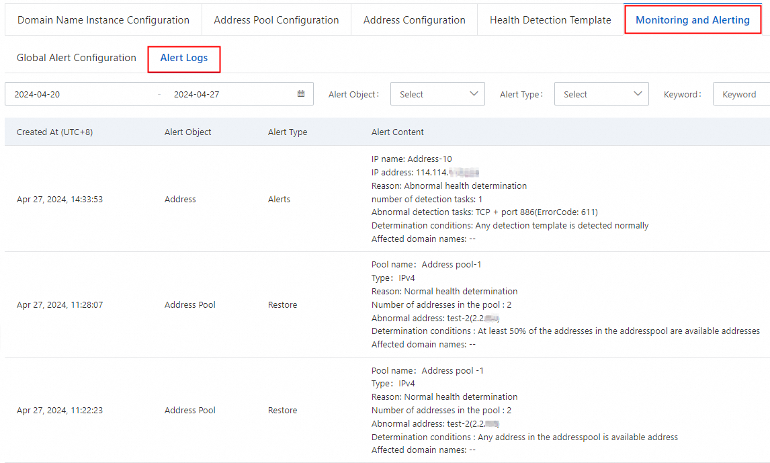Click the Alert Type column header

tap(288, 132)
